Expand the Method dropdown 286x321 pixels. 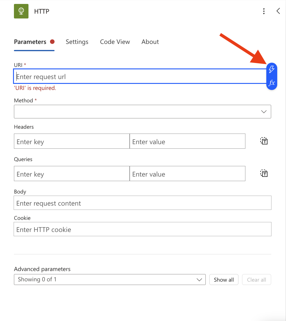(142, 112)
